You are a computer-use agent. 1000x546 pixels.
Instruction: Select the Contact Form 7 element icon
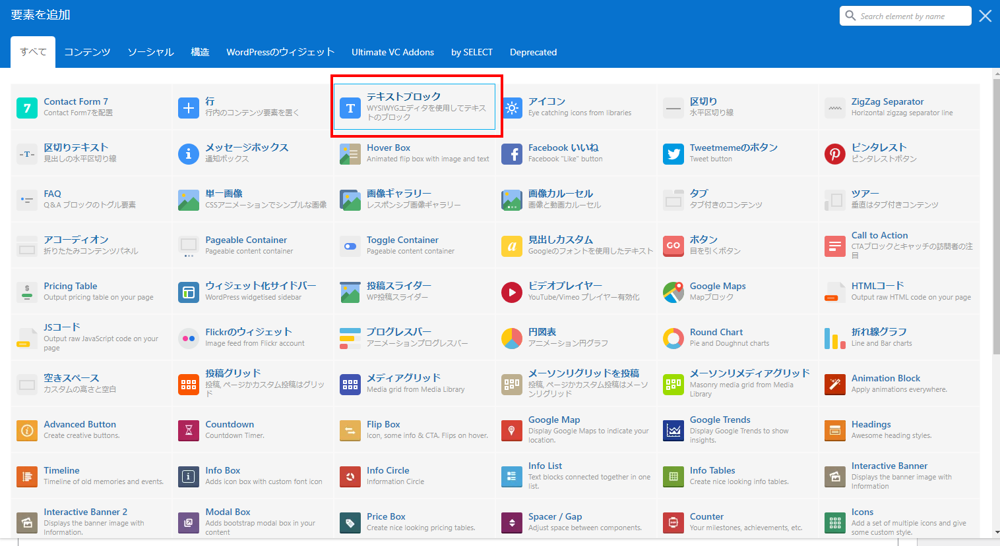[27, 108]
